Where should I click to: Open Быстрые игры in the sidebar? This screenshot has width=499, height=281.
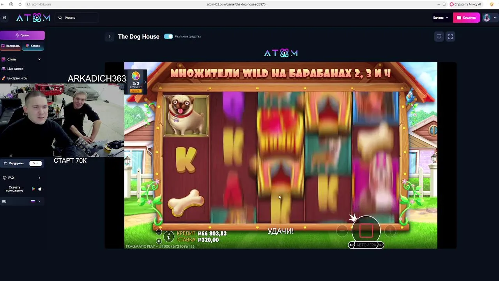click(17, 78)
